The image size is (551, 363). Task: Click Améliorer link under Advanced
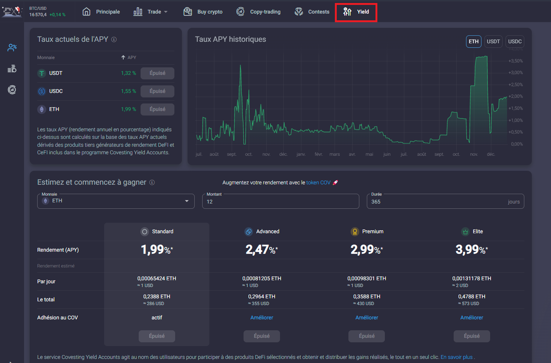click(x=262, y=318)
